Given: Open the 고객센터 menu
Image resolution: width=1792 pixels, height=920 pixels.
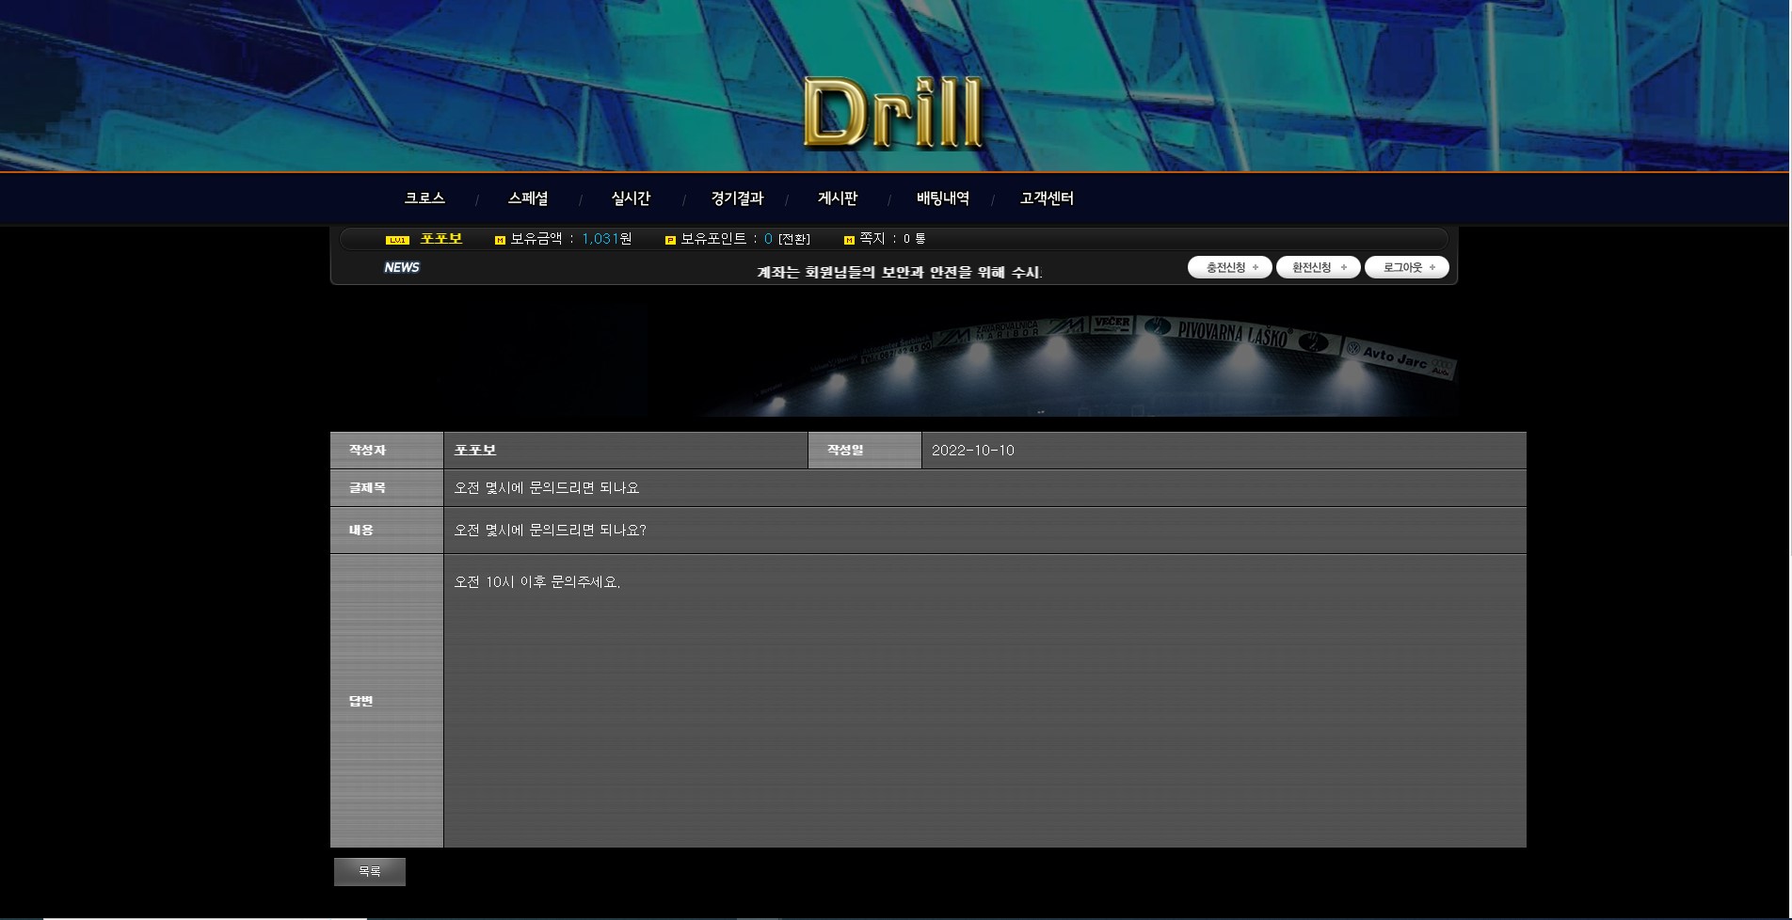Looking at the screenshot, I should tap(1047, 198).
